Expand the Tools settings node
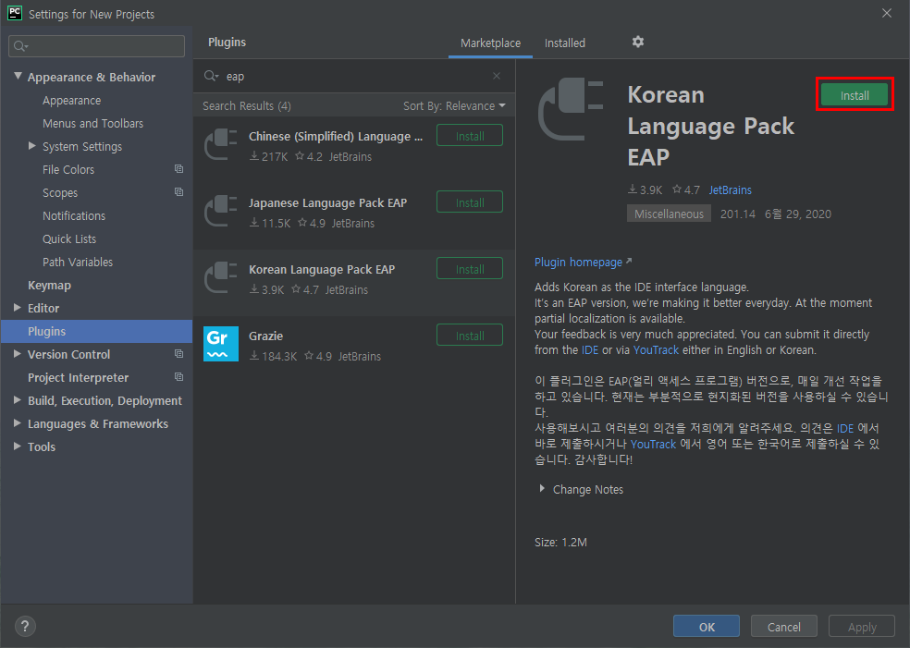The image size is (910, 648). [x=18, y=446]
